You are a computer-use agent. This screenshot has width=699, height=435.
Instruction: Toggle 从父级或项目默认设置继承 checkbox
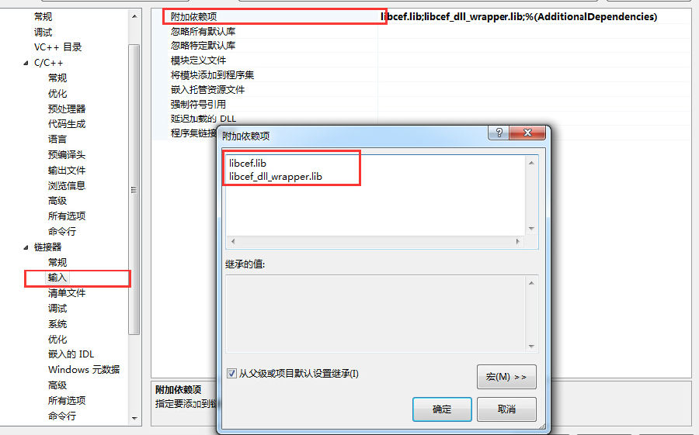click(231, 373)
